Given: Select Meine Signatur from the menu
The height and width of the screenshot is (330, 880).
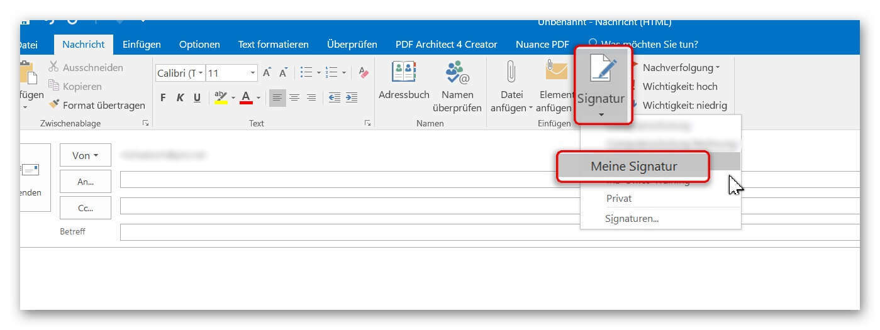Looking at the screenshot, I should point(633,167).
